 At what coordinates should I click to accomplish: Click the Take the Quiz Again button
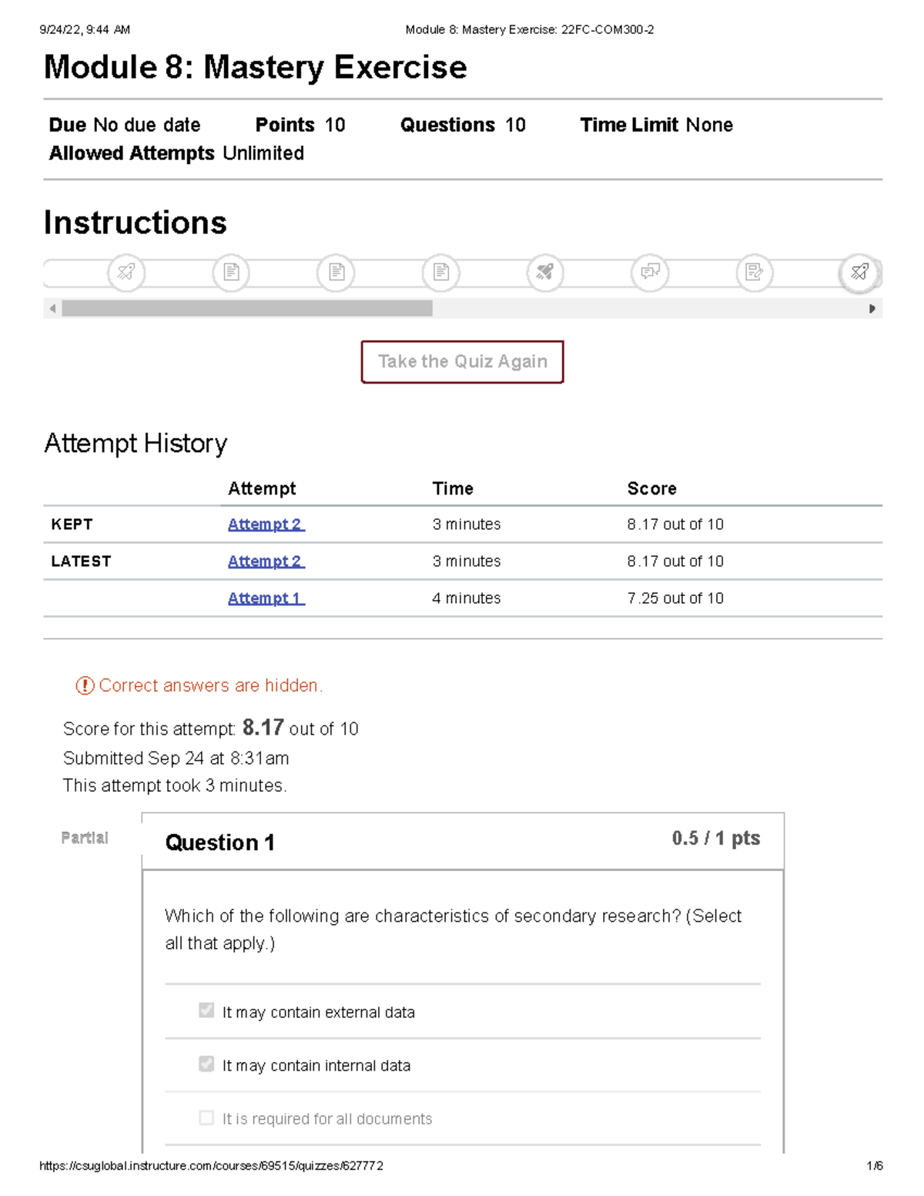click(462, 361)
